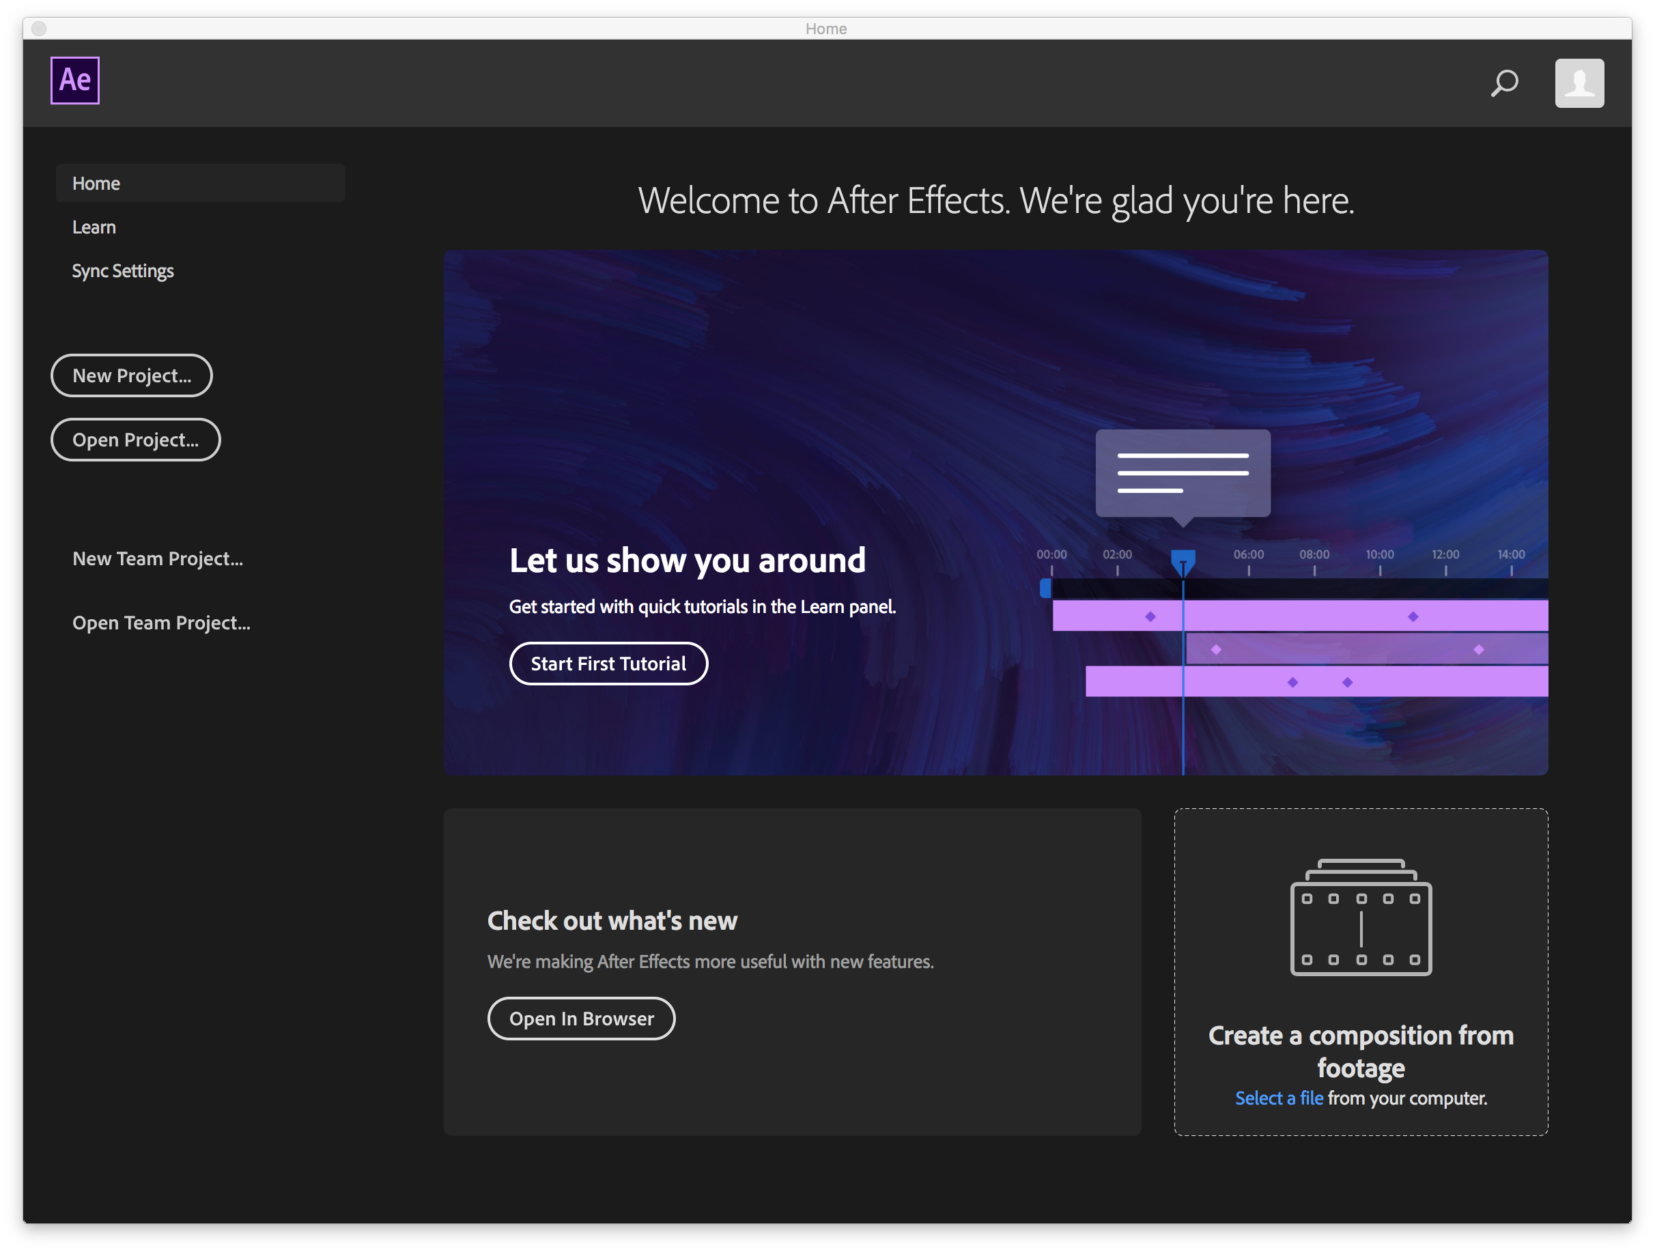This screenshot has width=1655, height=1252.
Task: Click the Open Project option
Action: click(x=135, y=439)
